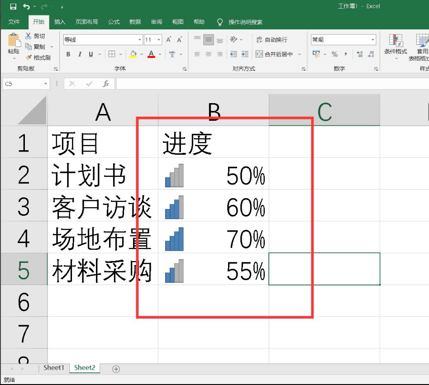Viewport: 429px width, 385px height.
Task: Click Merge and Center (合并后居中) button
Action: [x=274, y=54]
